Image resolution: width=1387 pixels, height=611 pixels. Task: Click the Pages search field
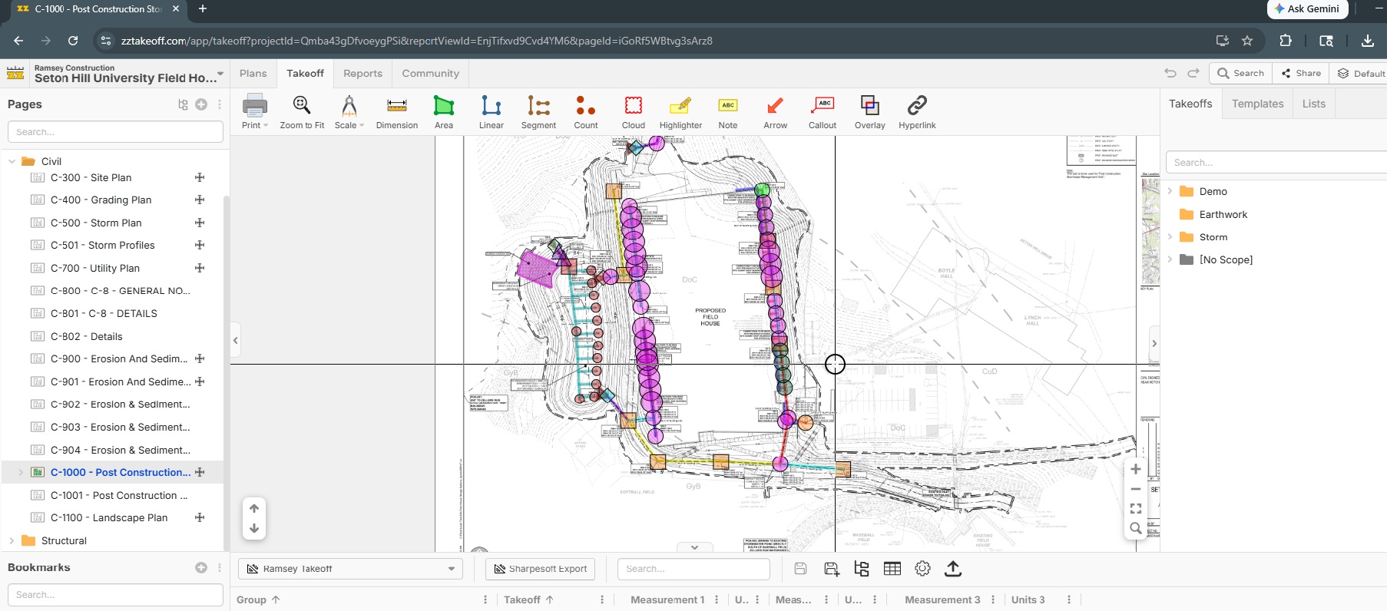pos(115,132)
